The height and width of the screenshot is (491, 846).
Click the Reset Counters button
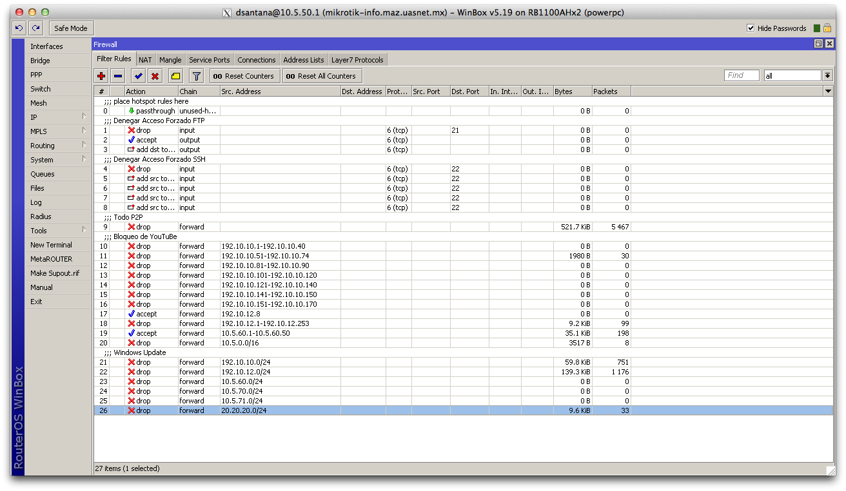245,76
